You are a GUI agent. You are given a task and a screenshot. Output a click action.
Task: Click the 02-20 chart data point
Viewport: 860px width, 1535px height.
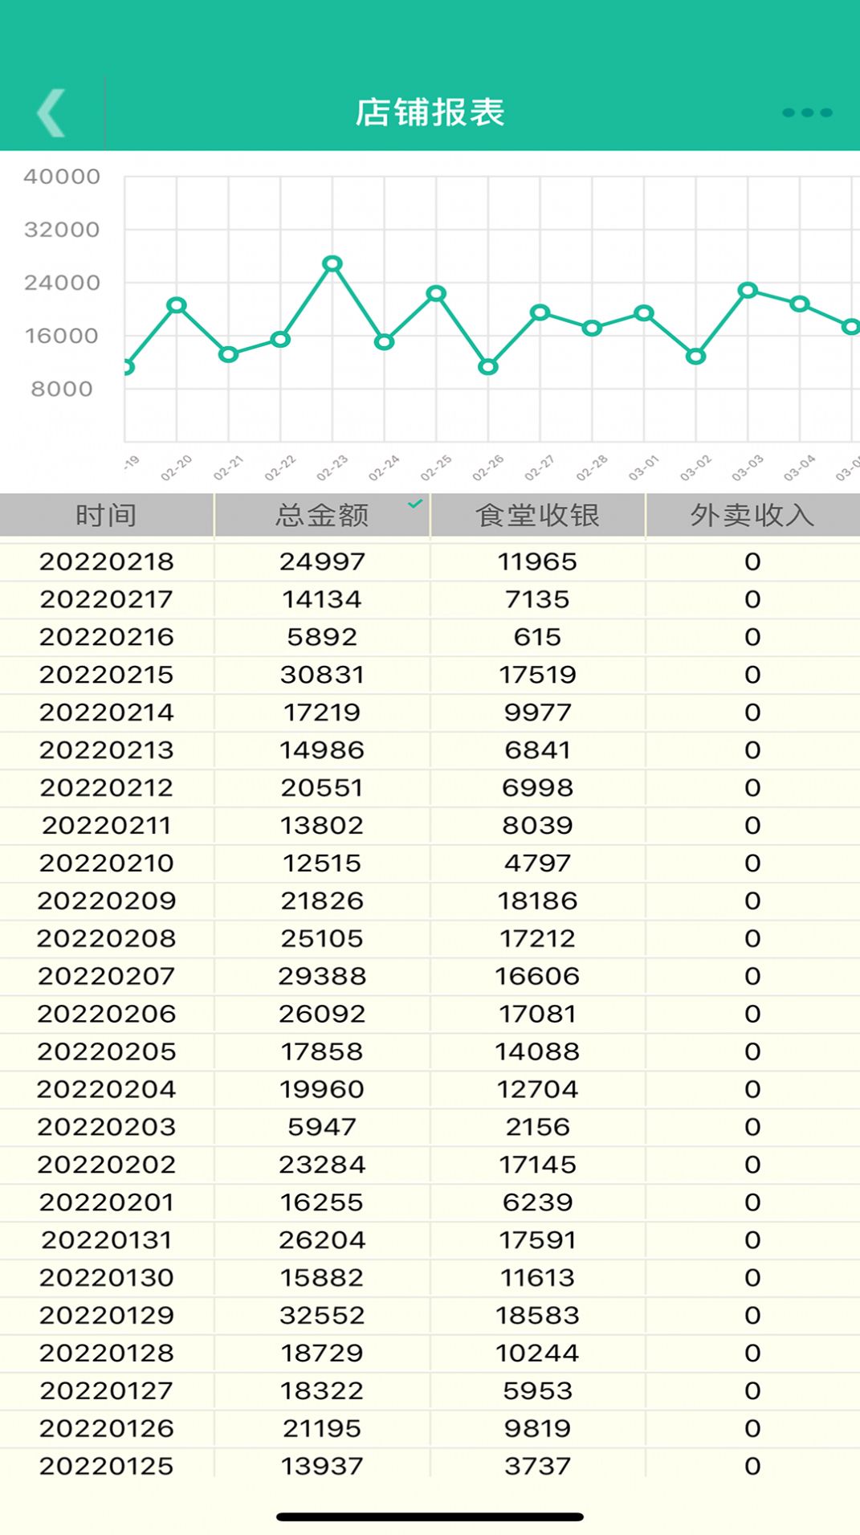[177, 305]
